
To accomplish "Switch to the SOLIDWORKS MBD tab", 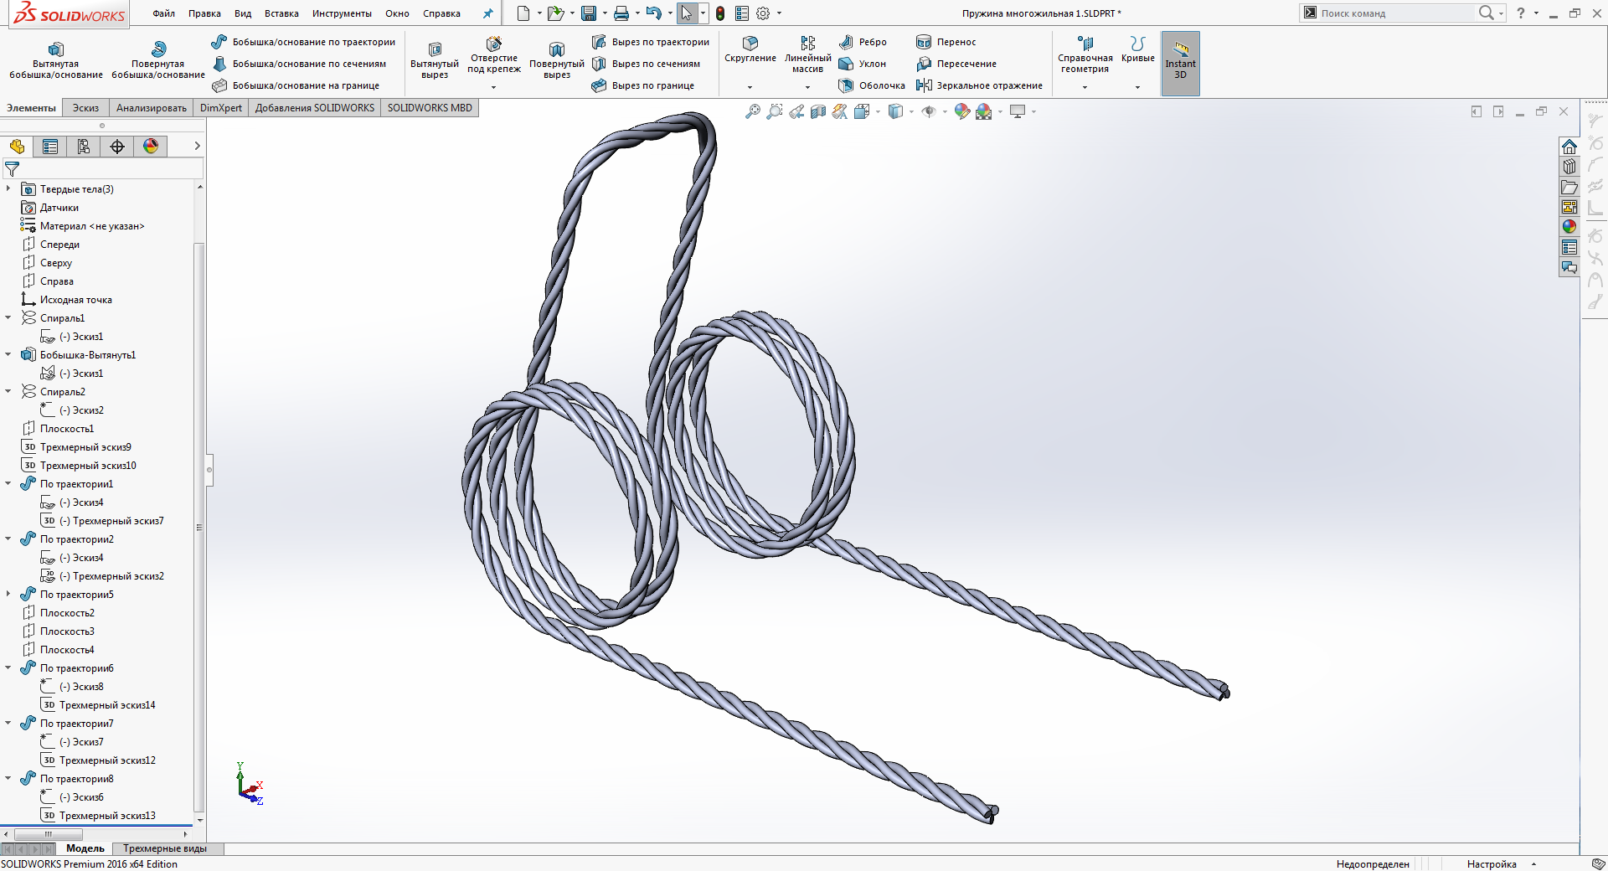I will click(x=430, y=108).
